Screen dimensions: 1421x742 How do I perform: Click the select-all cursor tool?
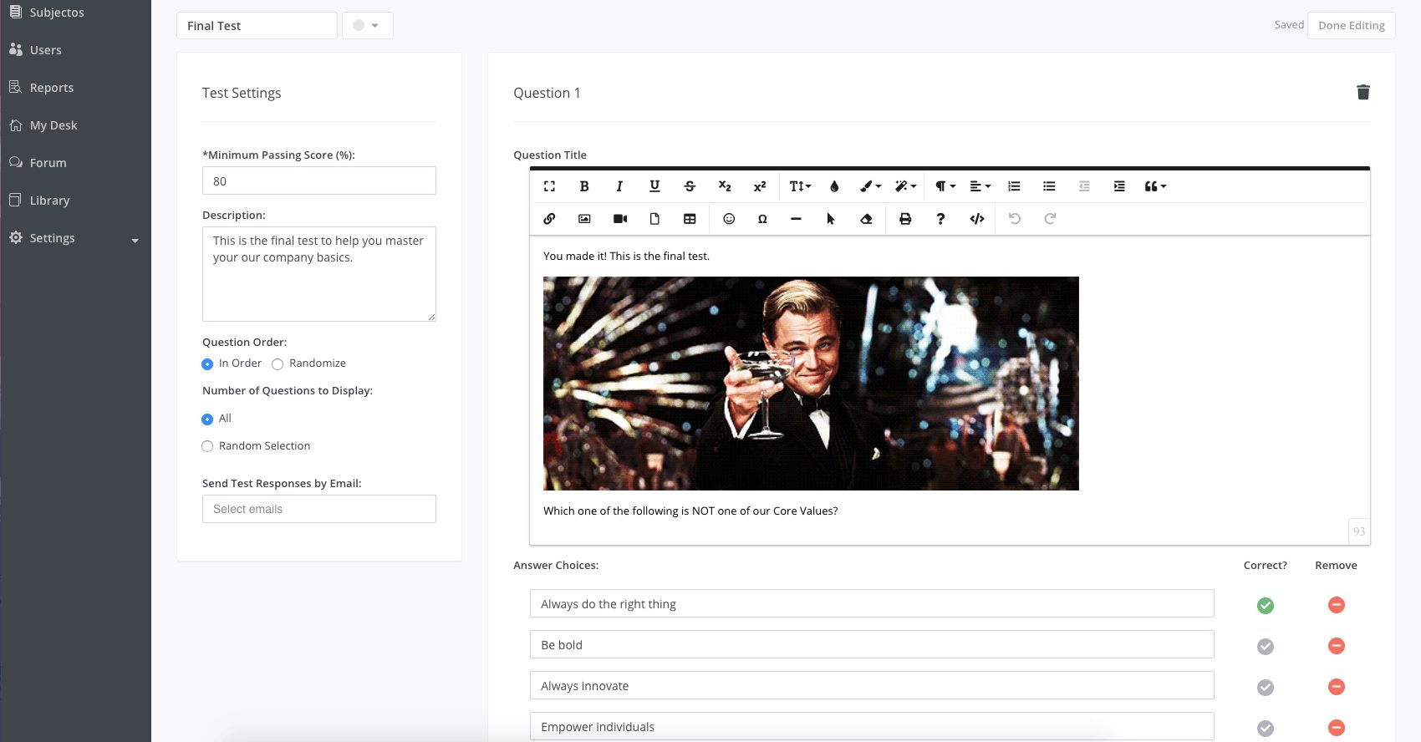[x=831, y=219]
